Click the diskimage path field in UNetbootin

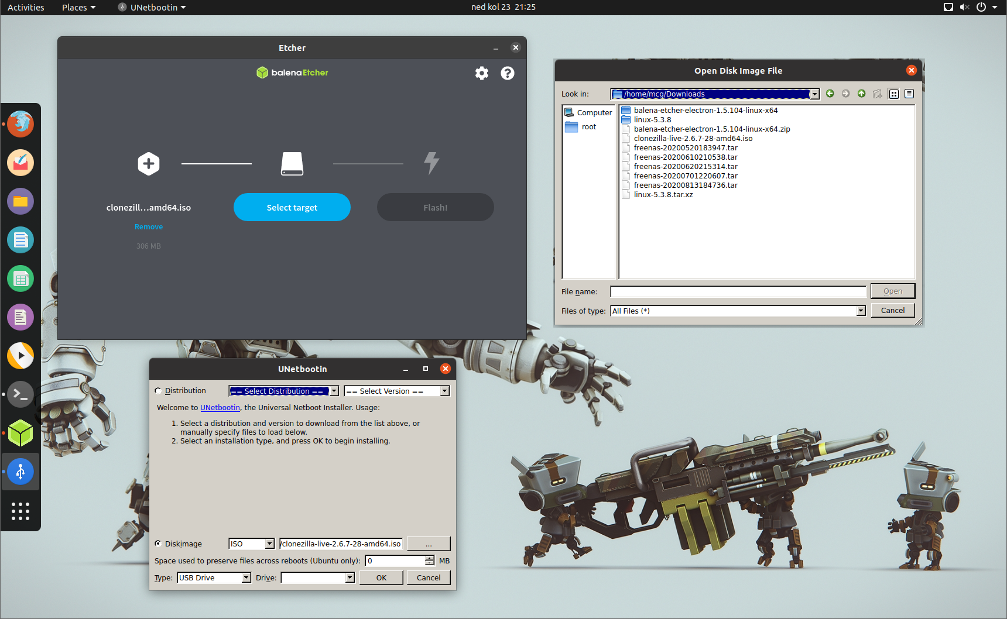[x=341, y=544]
